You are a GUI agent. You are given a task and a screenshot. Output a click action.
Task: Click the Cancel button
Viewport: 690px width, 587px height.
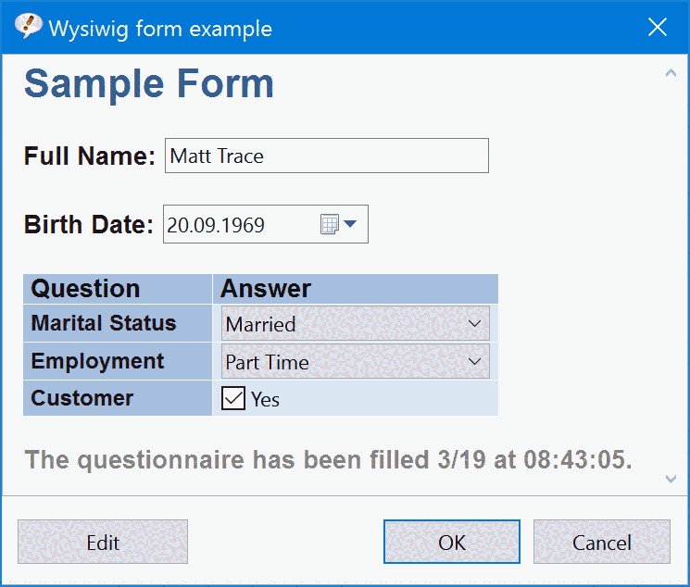[601, 542]
